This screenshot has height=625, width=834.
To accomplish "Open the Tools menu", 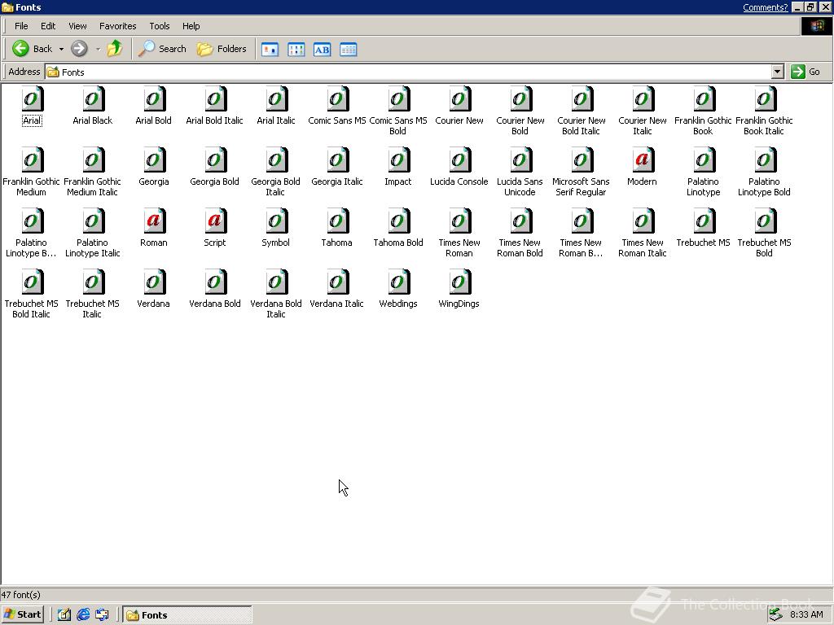I will [x=159, y=26].
